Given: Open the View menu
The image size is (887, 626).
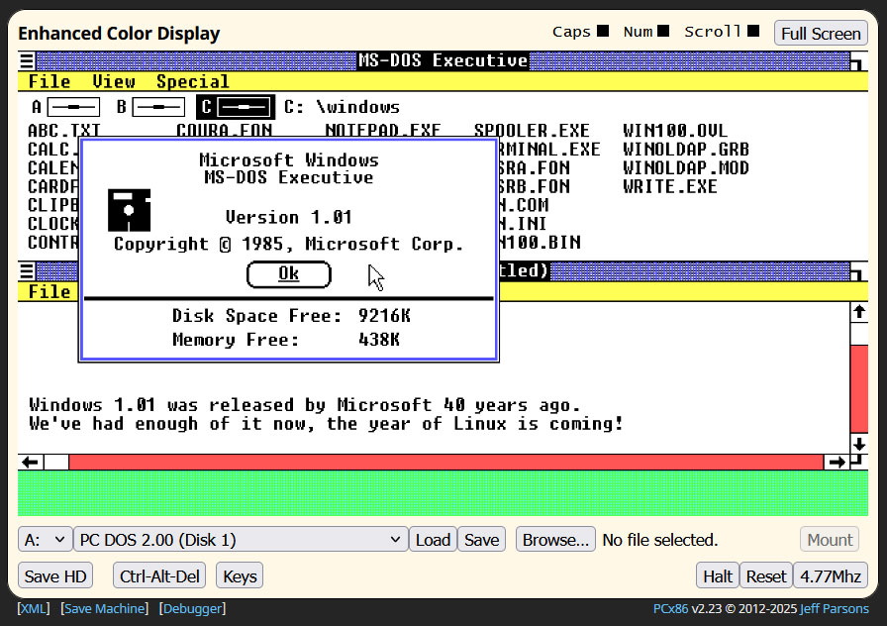Looking at the screenshot, I should coord(114,81).
